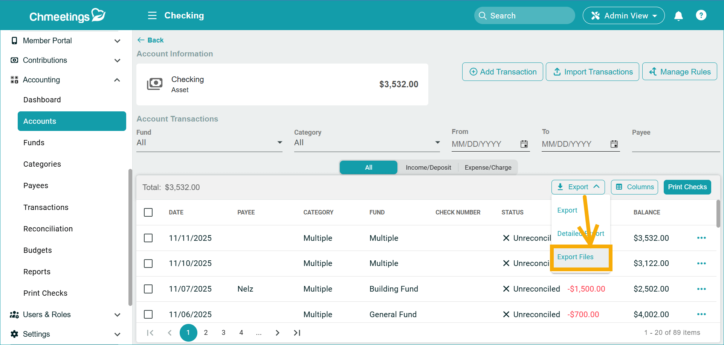Click the transactions table vertical scrollbar
The width and height of the screenshot is (724, 345).
click(718, 214)
